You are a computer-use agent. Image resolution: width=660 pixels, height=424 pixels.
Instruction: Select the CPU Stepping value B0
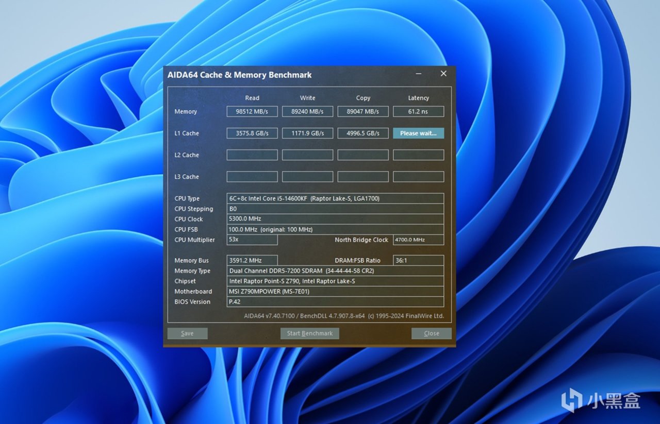335,209
